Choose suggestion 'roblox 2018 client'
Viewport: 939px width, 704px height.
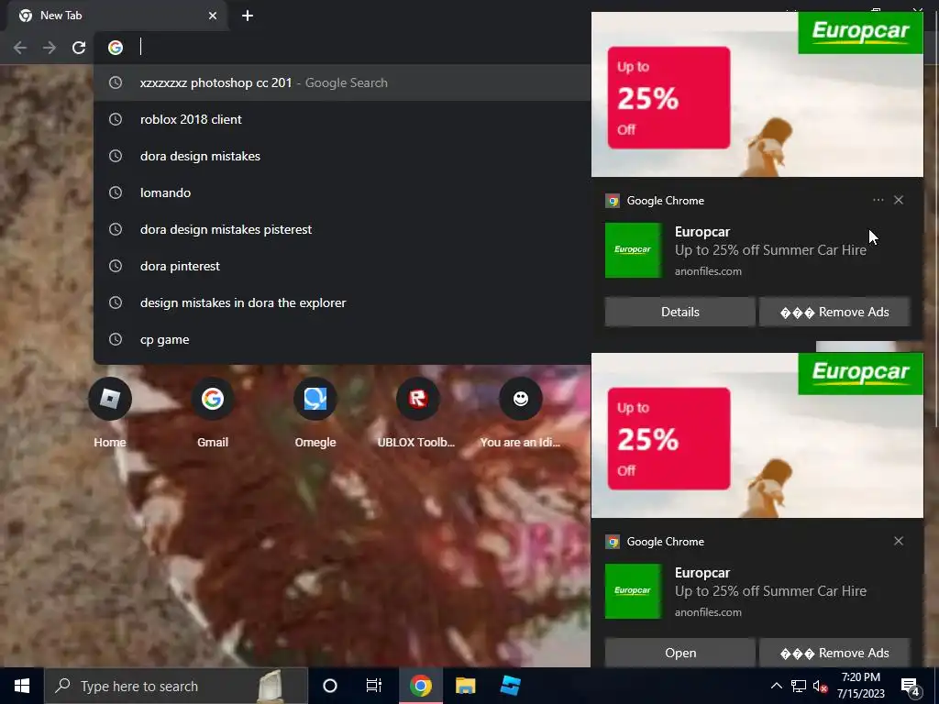click(343, 119)
